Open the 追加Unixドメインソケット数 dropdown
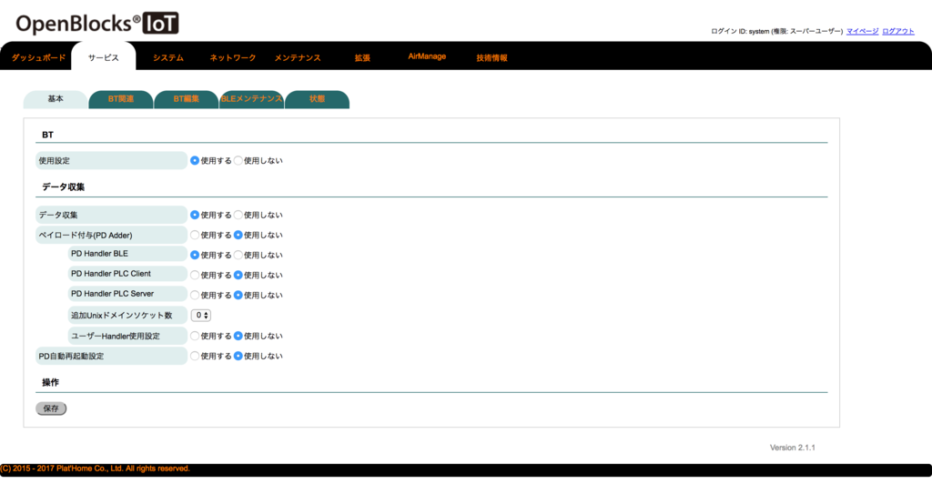Image resolution: width=932 pixels, height=504 pixels. click(201, 315)
